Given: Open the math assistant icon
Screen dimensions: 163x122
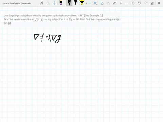Looking at the screenshot, I should click(x=121, y=3).
